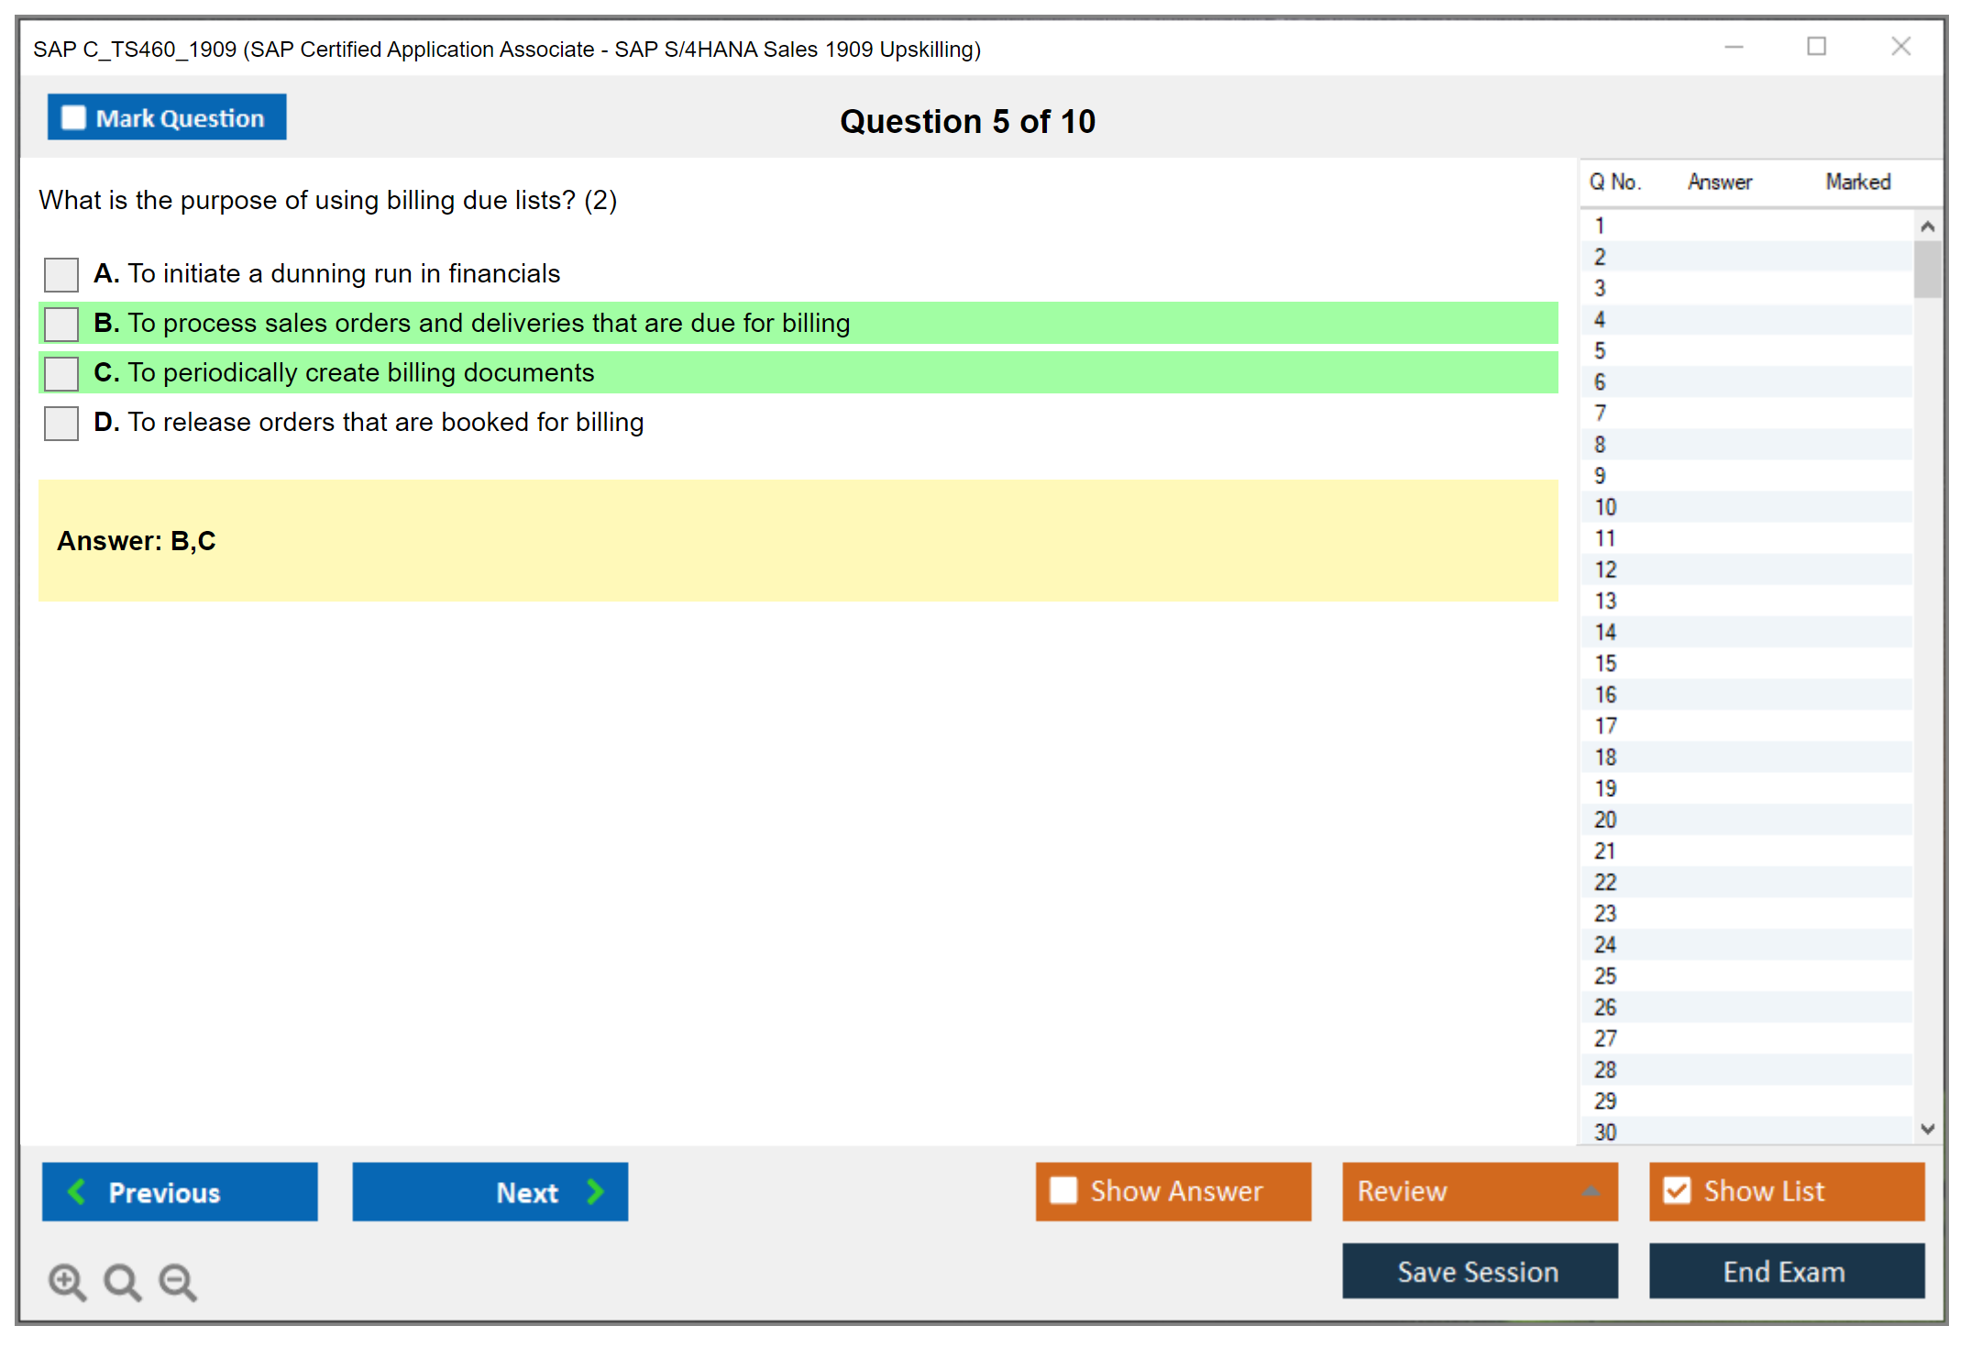Image resolution: width=1971 pixels, height=1348 pixels.
Task: Check option D release orders checkbox
Action: pos(61,423)
